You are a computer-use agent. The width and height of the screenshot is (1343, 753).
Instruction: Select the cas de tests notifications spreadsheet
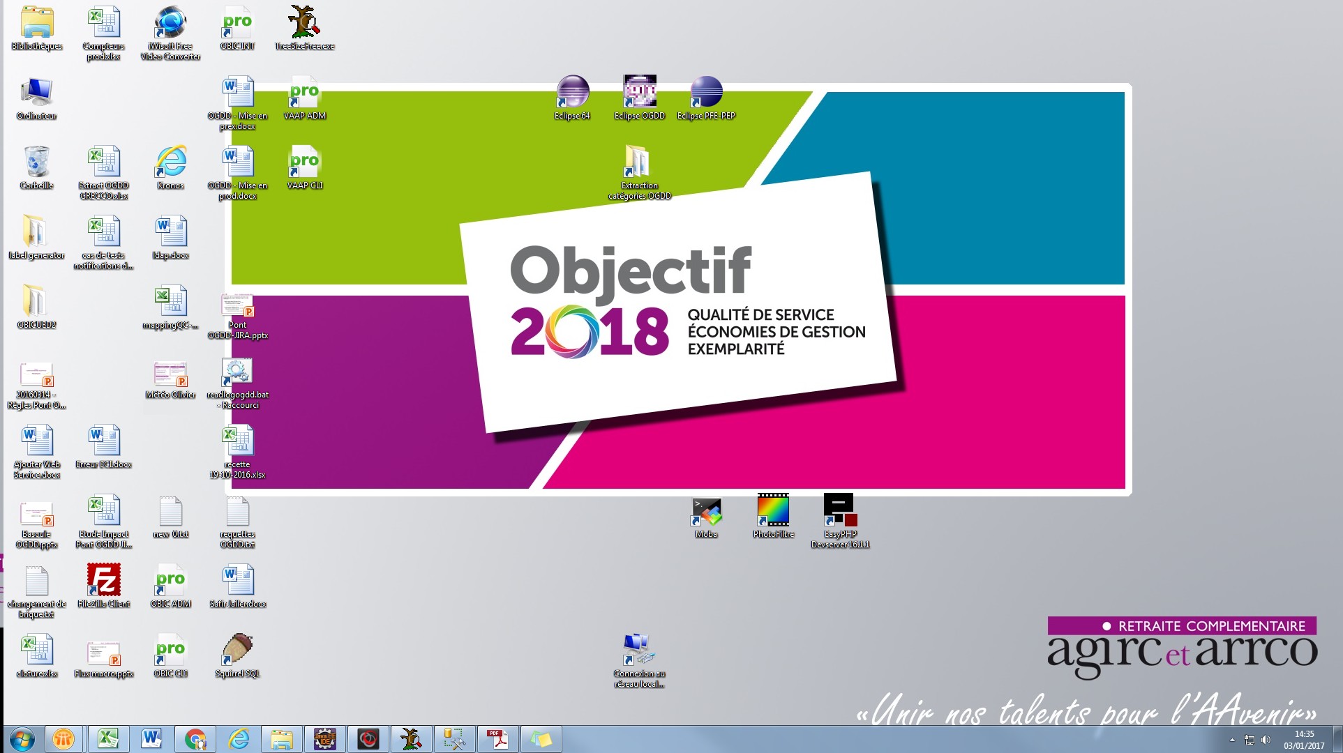point(103,243)
